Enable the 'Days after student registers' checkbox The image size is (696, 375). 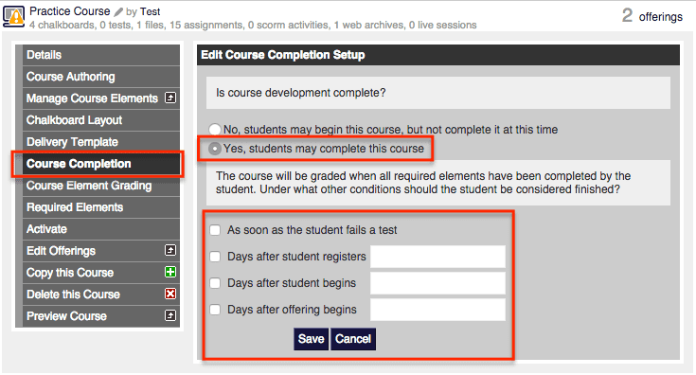215,257
